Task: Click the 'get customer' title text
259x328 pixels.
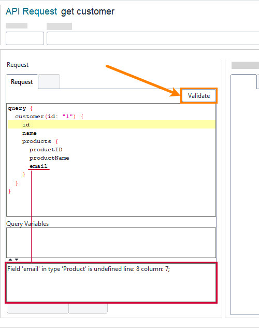Action: pyautogui.click(x=88, y=11)
